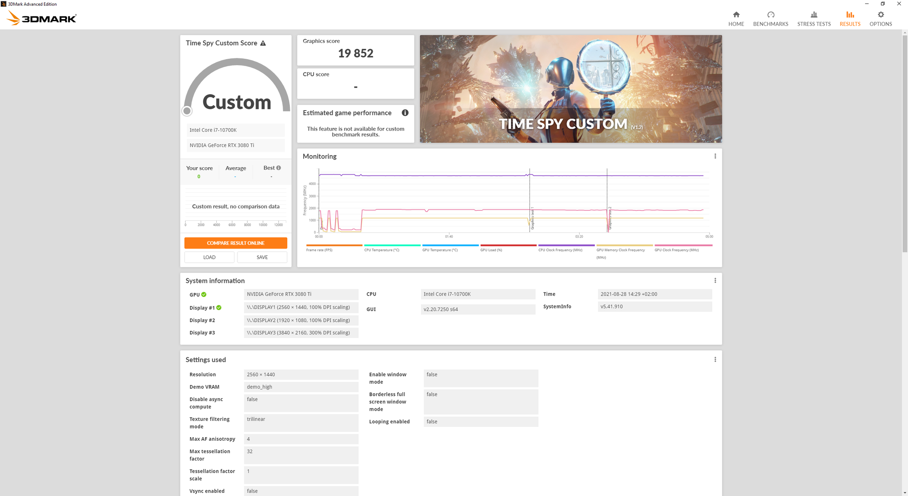This screenshot has width=908, height=496.
Task: Click the CPU value in System information
Action: coord(478,294)
